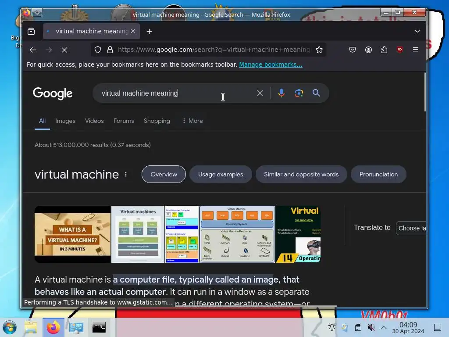Viewport: 449px width, 337px height.
Task: Switch to the Images tab
Action: (65, 121)
